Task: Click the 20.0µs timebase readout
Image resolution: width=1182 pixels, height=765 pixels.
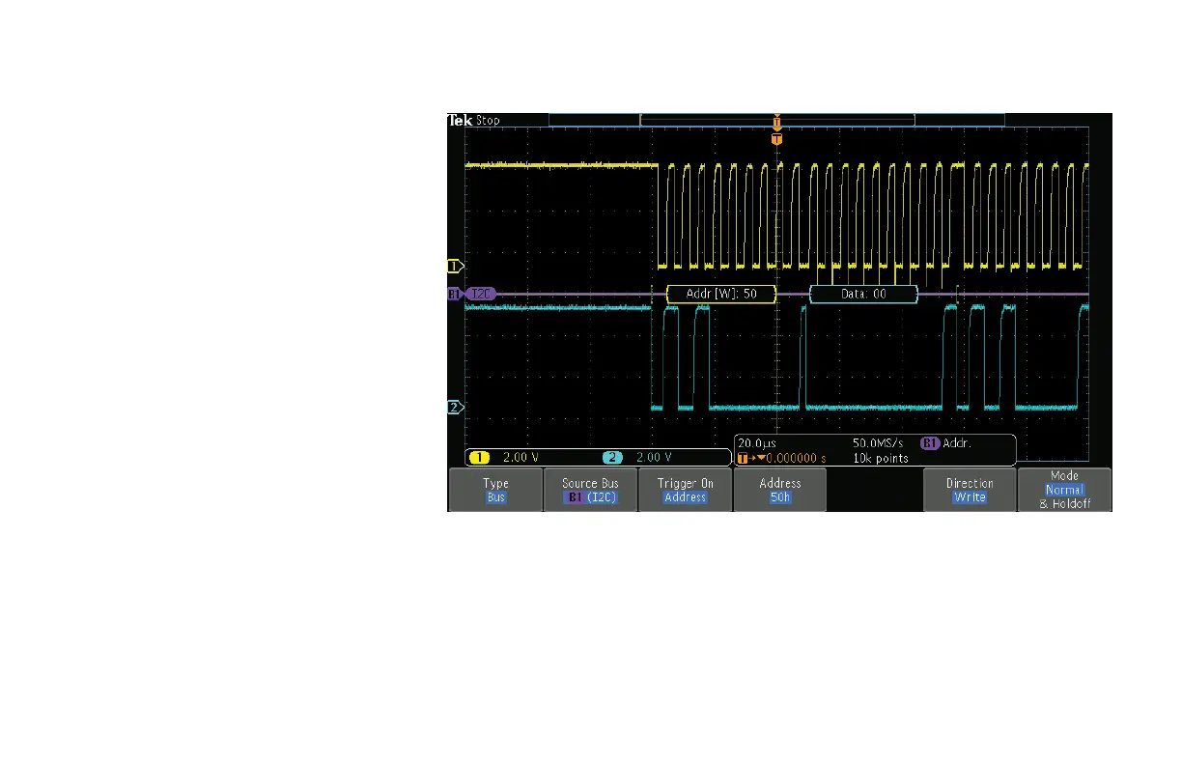Action: [x=756, y=443]
